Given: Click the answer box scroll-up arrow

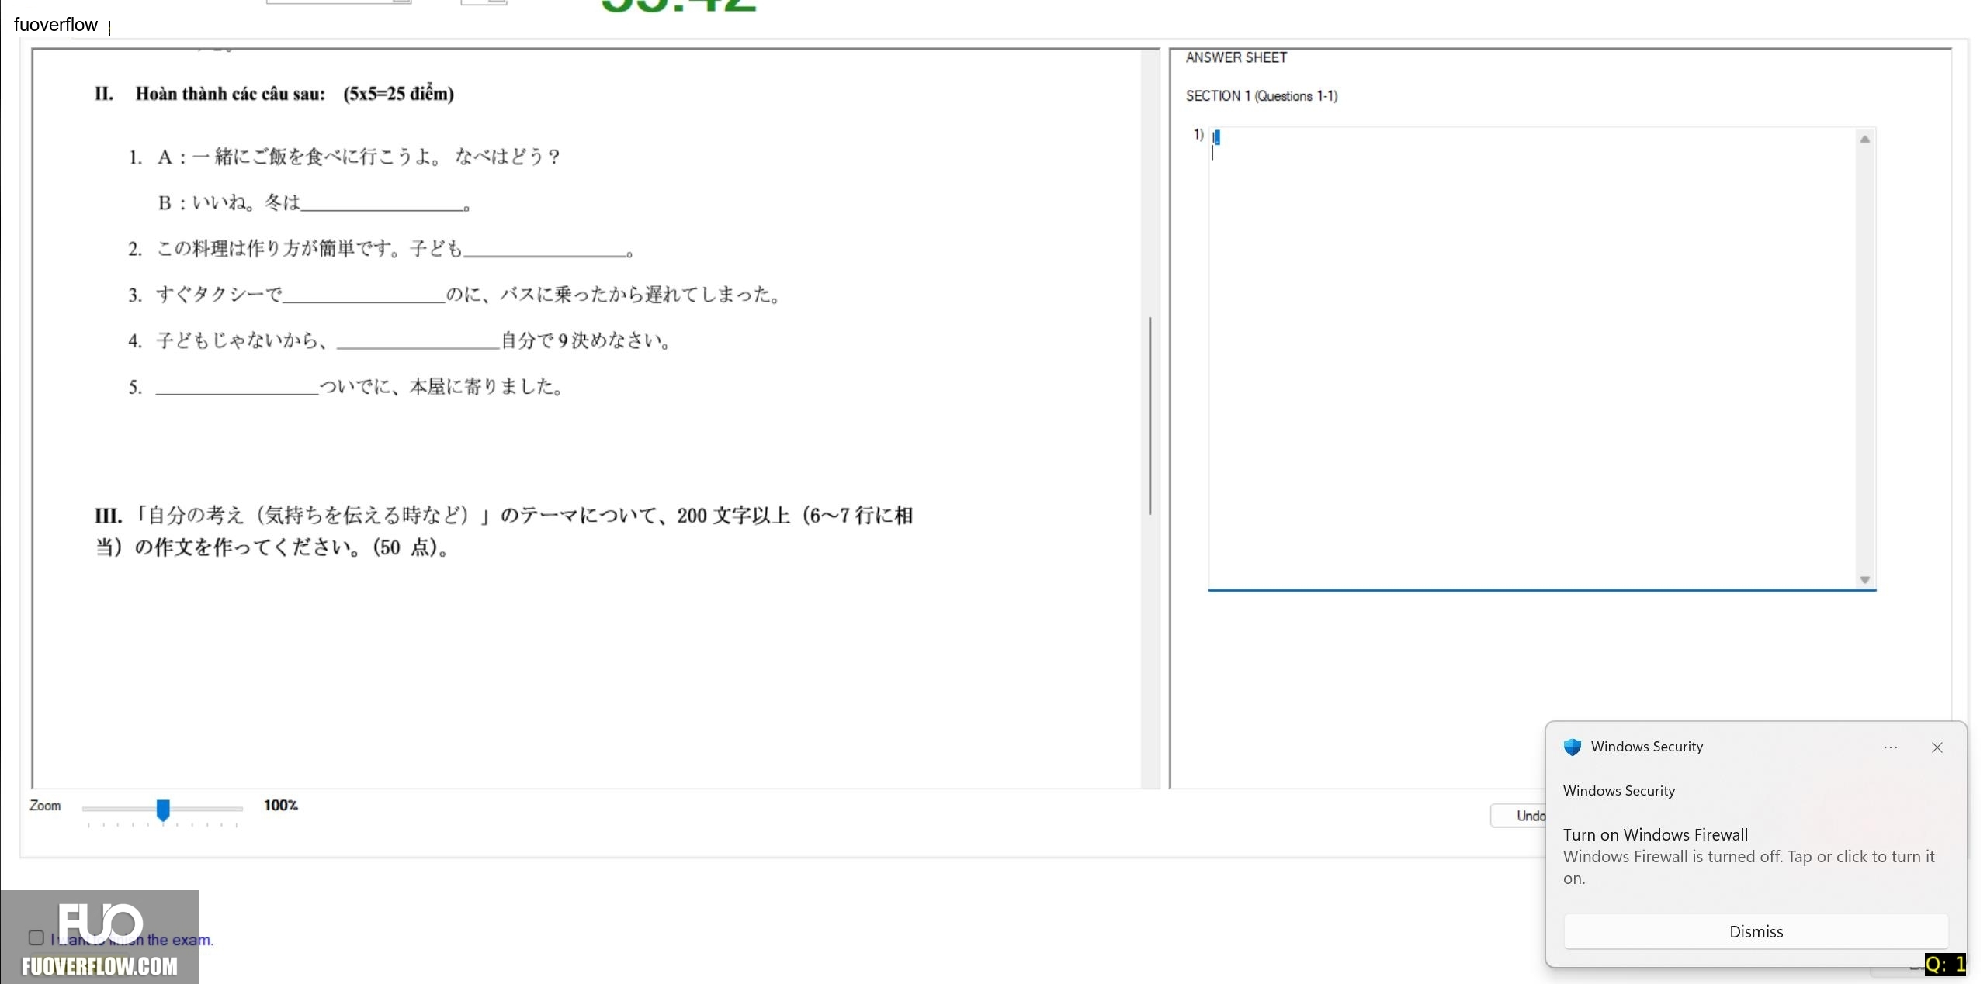Looking at the screenshot, I should pyautogui.click(x=1865, y=140).
